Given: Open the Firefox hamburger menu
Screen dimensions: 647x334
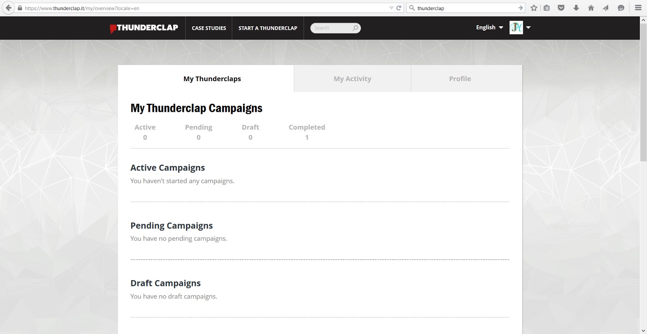Looking at the screenshot, I should pos(638,8).
